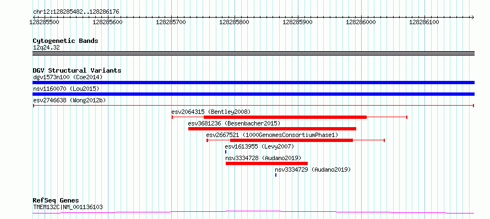Viewport: 490px width, 219px height.
Task: Click the esv3681236 (Besenbacher2015) red bar
Action: pyautogui.click(x=272, y=129)
